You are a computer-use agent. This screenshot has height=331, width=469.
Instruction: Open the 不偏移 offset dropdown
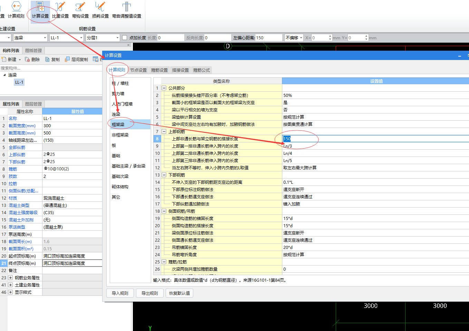[301, 38]
